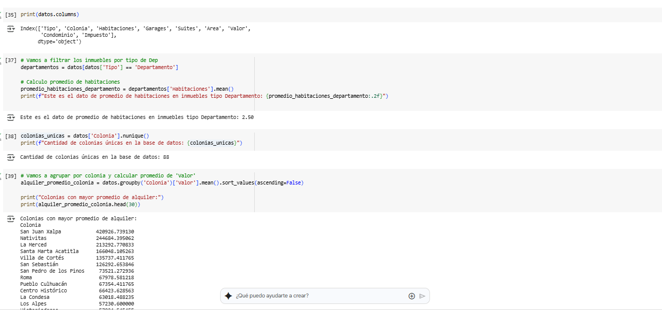662x310 pixels.
Task: Click the 'Roma' output row
Action: (77, 278)
